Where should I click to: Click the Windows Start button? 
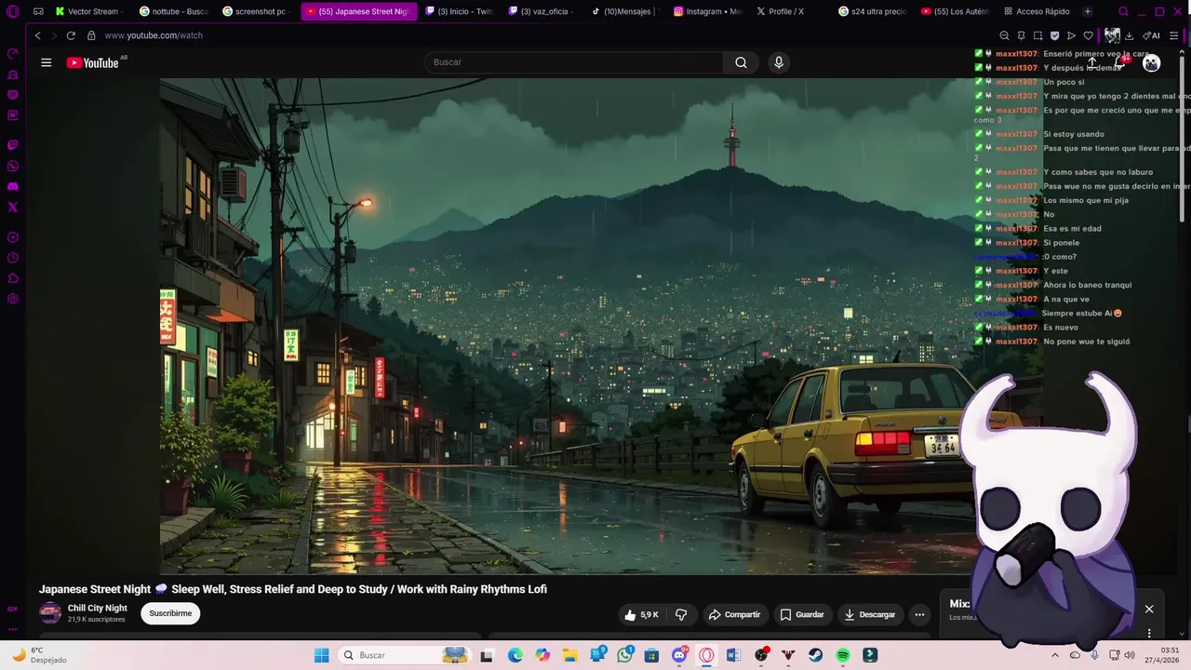click(321, 655)
